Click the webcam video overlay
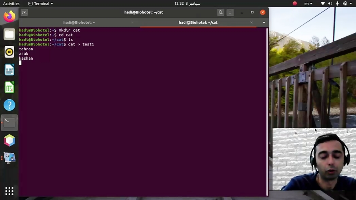The height and width of the screenshot is (200, 356). (x=314, y=159)
